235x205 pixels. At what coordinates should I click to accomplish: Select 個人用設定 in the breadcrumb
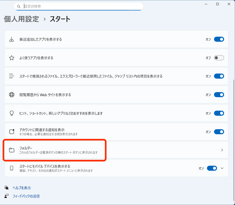(x=21, y=19)
